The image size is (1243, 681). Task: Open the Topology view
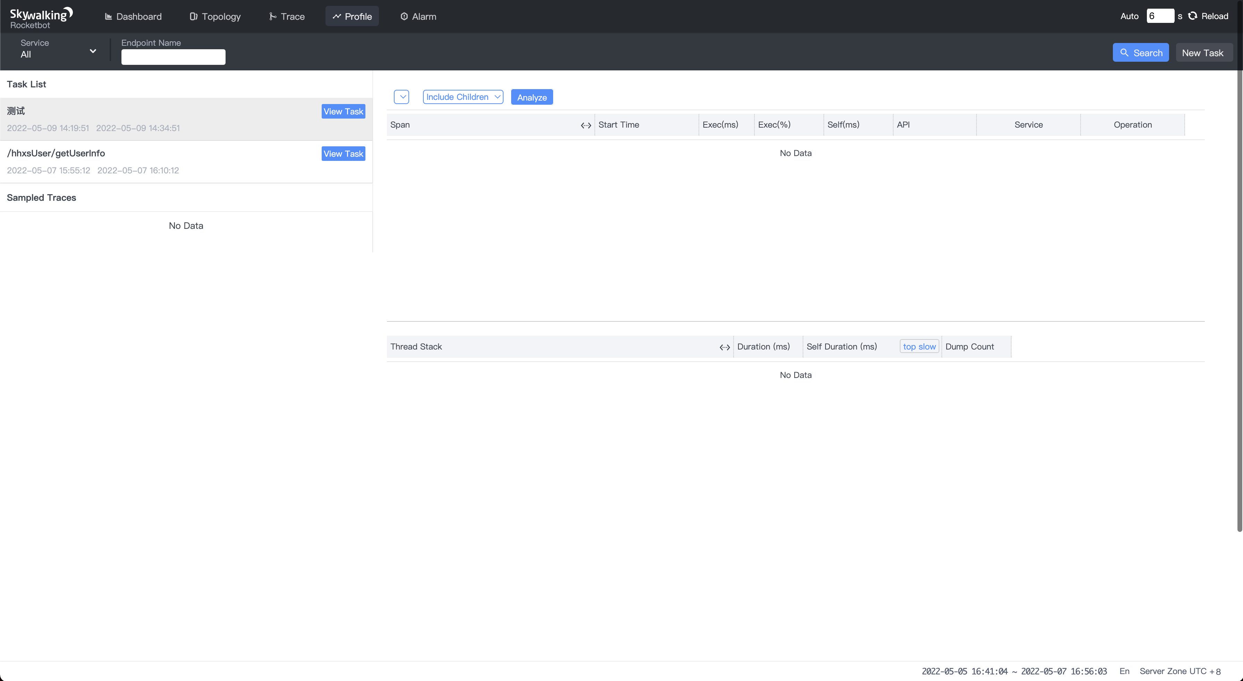point(215,16)
